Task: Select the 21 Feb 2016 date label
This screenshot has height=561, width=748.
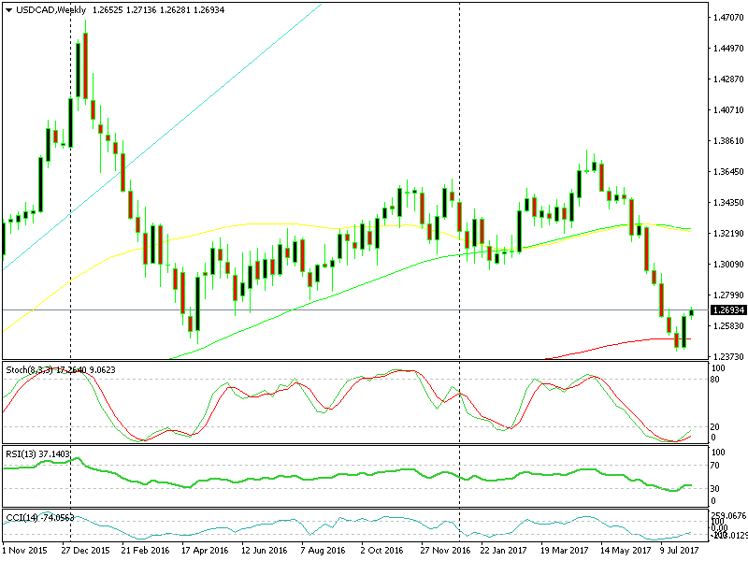Action: pyautogui.click(x=146, y=551)
